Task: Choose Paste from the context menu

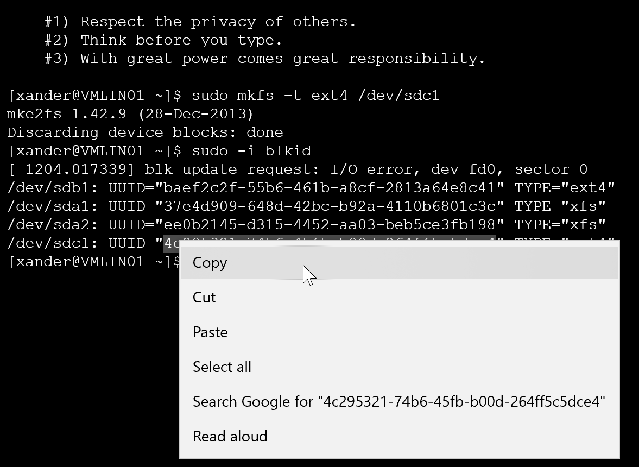Action: click(210, 332)
